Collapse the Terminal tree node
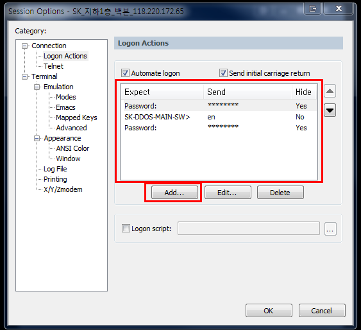 [24, 77]
